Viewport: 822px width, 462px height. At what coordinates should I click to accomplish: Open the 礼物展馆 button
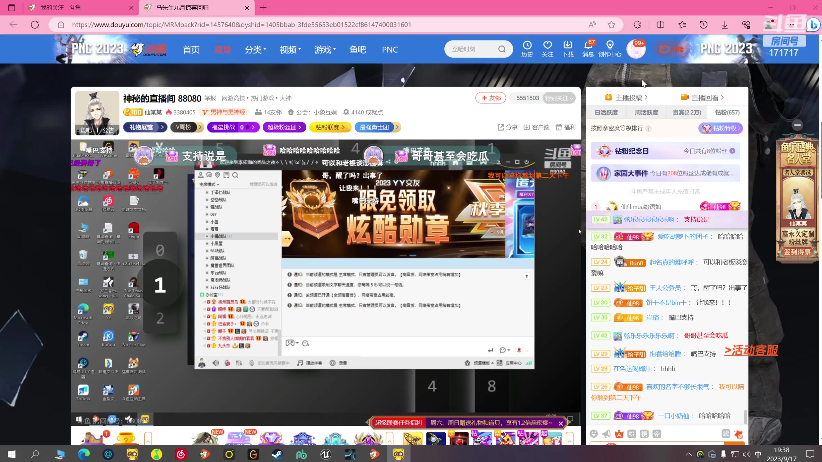(x=145, y=127)
